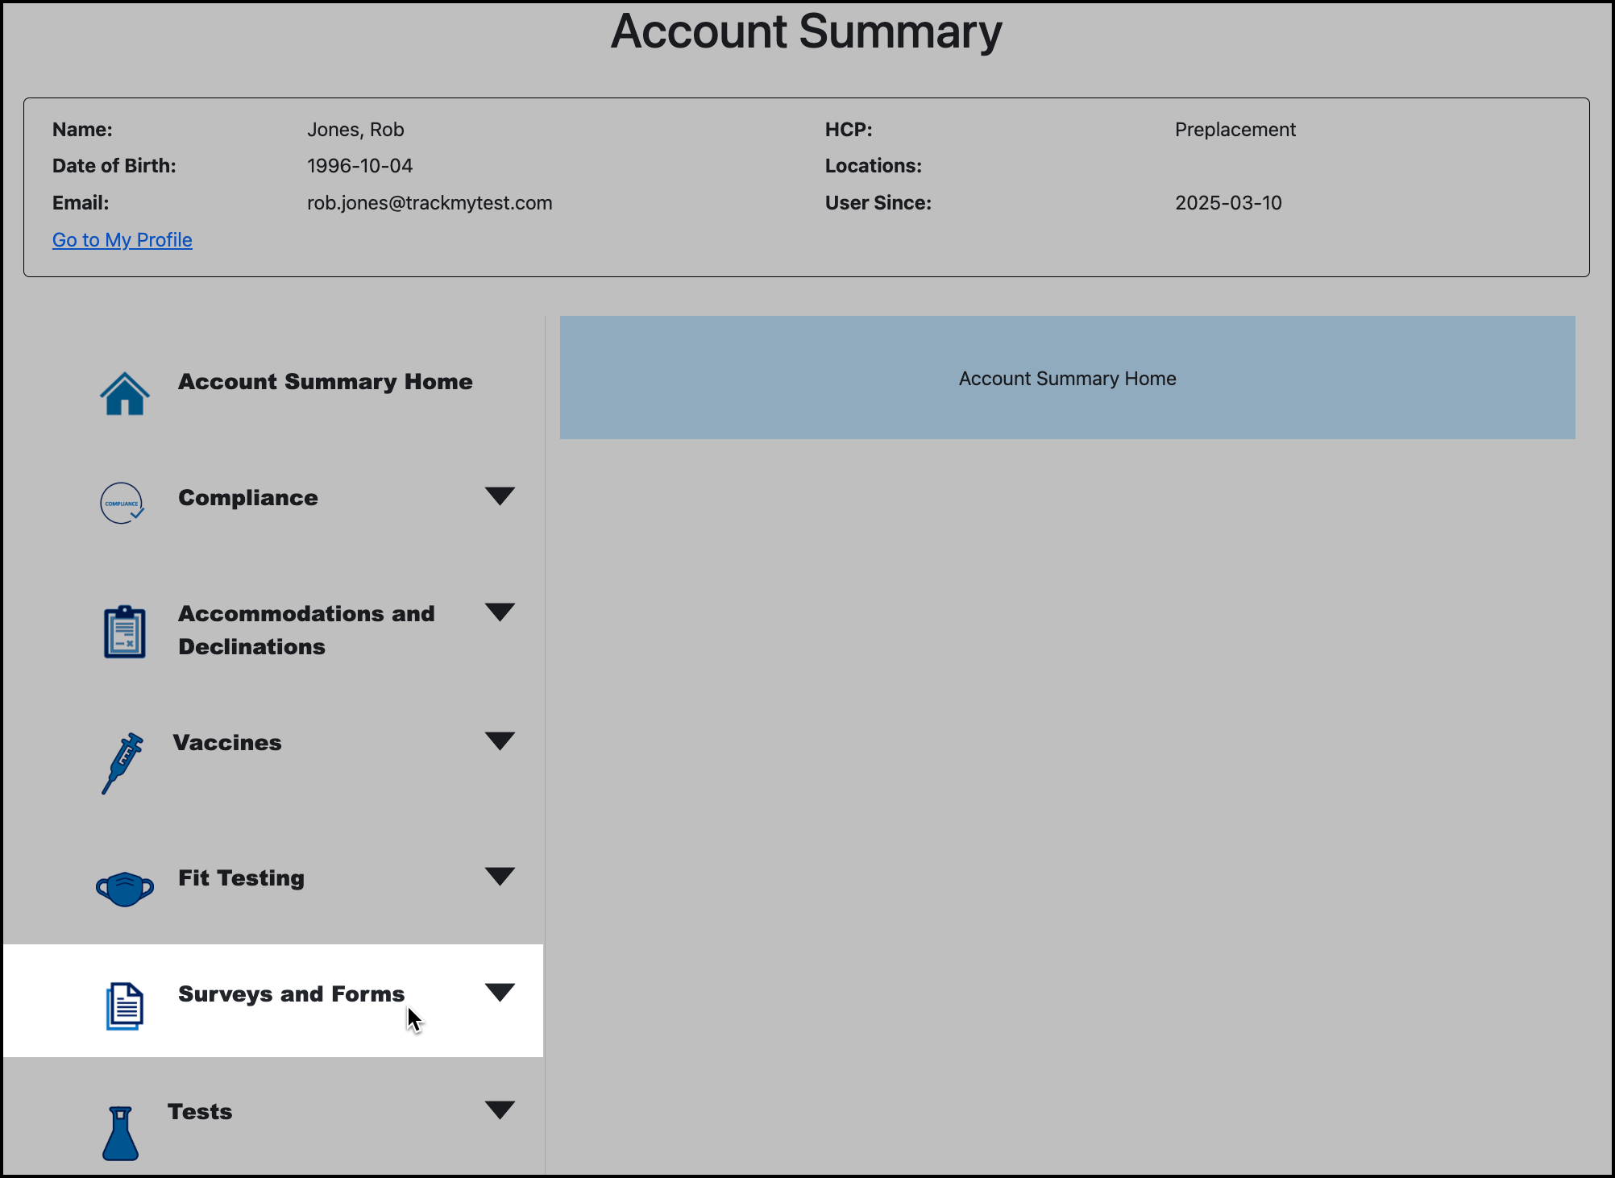
Task: Click the Account Summary Home content header panel
Action: 1066,378
